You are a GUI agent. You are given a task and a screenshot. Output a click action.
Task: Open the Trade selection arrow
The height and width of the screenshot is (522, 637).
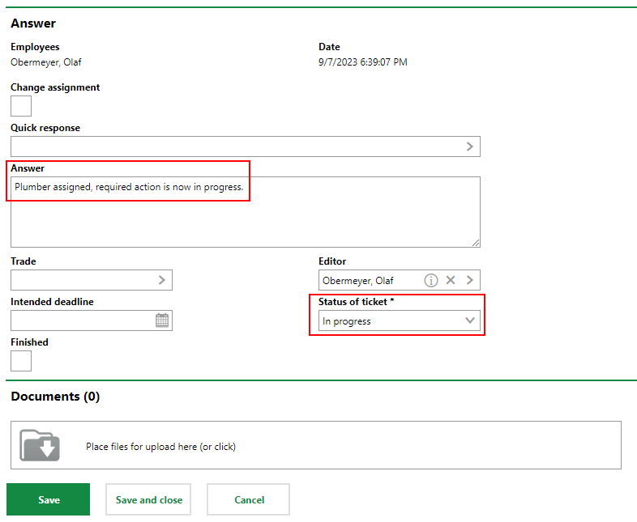pyautogui.click(x=161, y=280)
